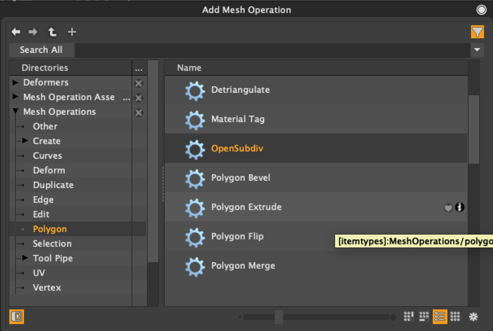
Task: Click the Search All button
Action: click(x=41, y=50)
